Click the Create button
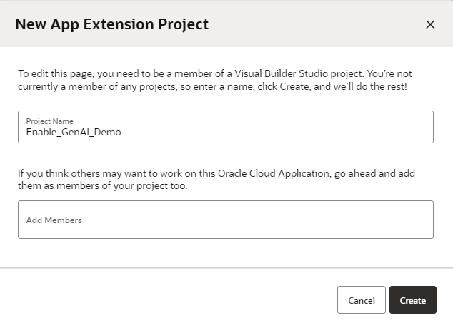Screen dimensions: 453x328 click(x=412, y=300)
